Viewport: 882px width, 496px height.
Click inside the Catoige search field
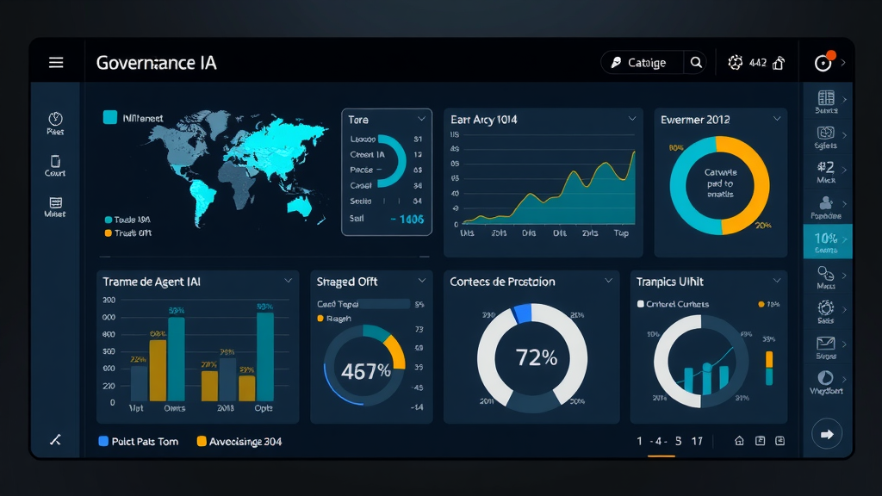[648, 62]
